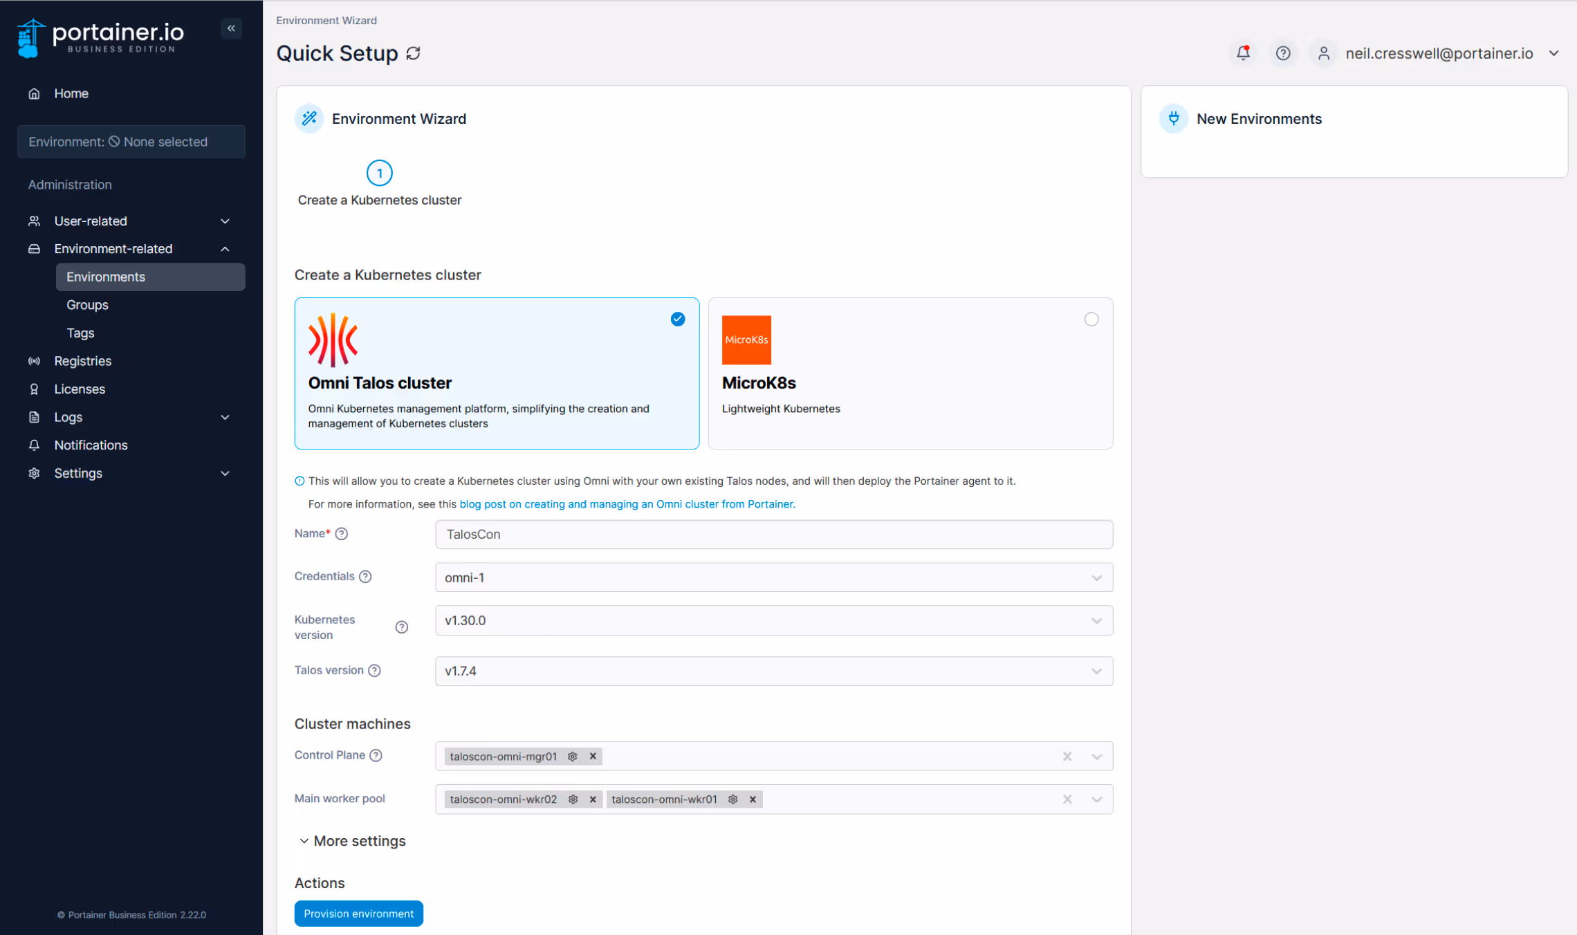The height and width of the screenshot is (935, 1577).
Task: Open Environments in the sidebar
Action: (150, 277)
